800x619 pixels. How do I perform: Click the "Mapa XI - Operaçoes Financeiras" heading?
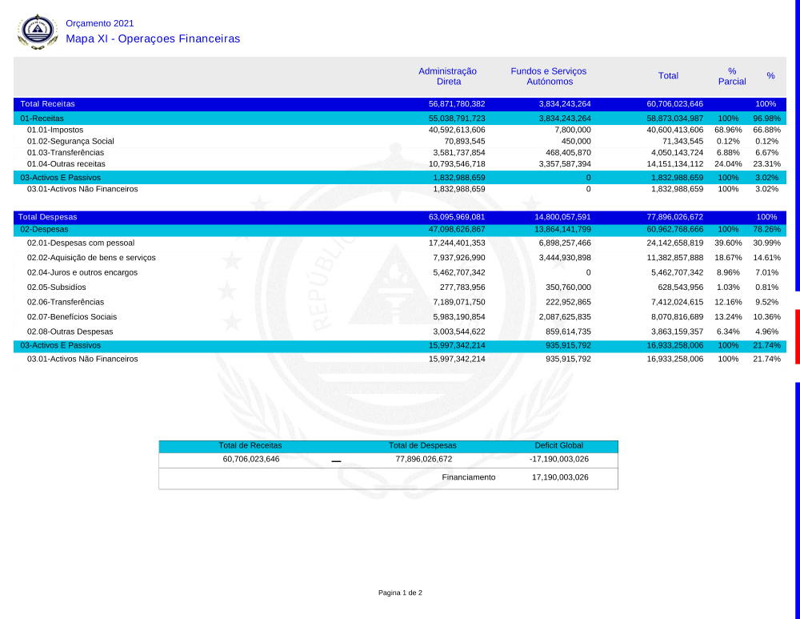tap(153, 38)
